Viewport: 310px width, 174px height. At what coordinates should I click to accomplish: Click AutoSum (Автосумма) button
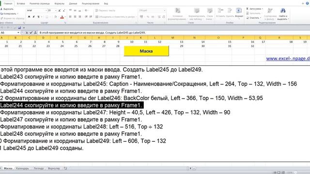point(254,9)
